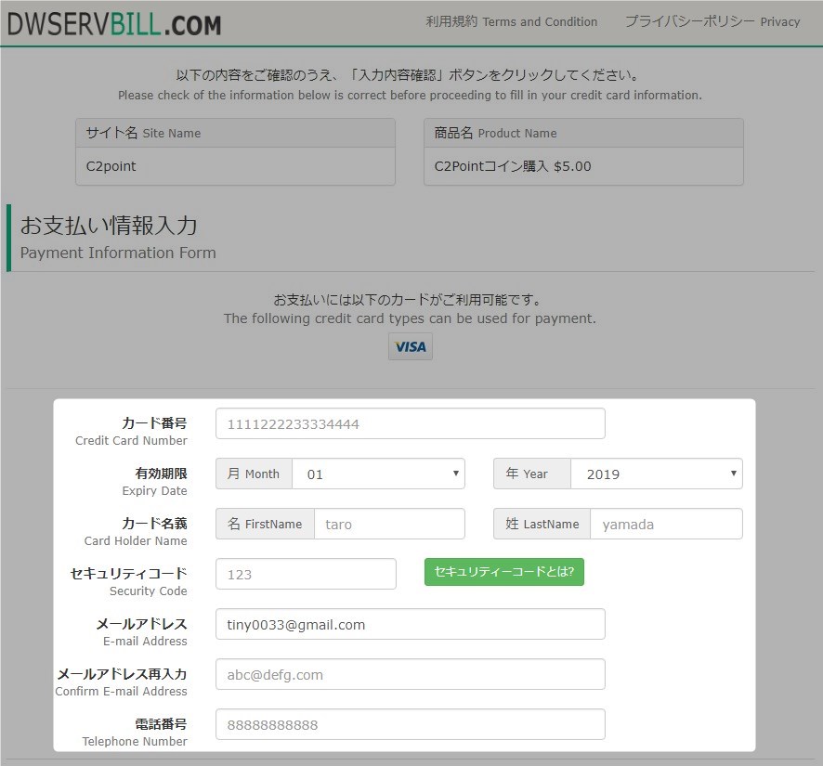Click the 名 FirstName addon label
The image size is (823, 766).
pyautogui.click(x=265, y=524)
